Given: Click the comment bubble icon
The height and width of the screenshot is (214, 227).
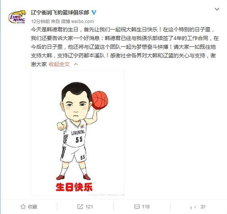Looking at the screenshot, I should tap(137, 206).
